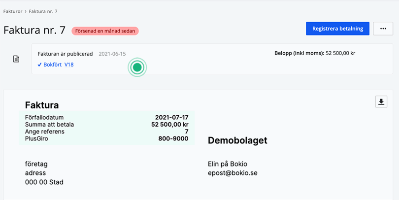
Task: Click the Fakturan är publicerad status text
Action: point(65,54)
